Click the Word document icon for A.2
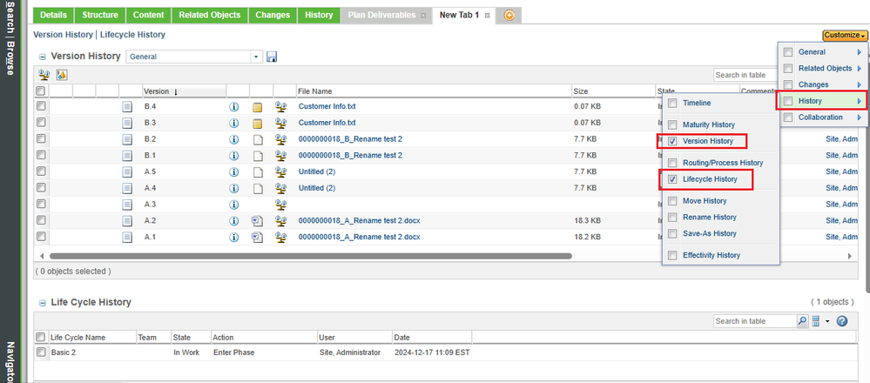870x383 pixels. point(257,221)
